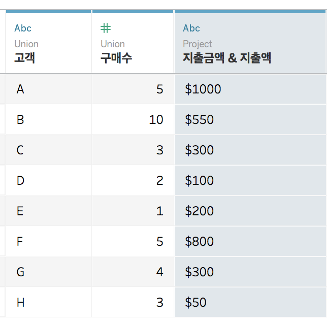The image size is (327, 324).
Task: Click the Project label above 지출금액
Action: 198,44
